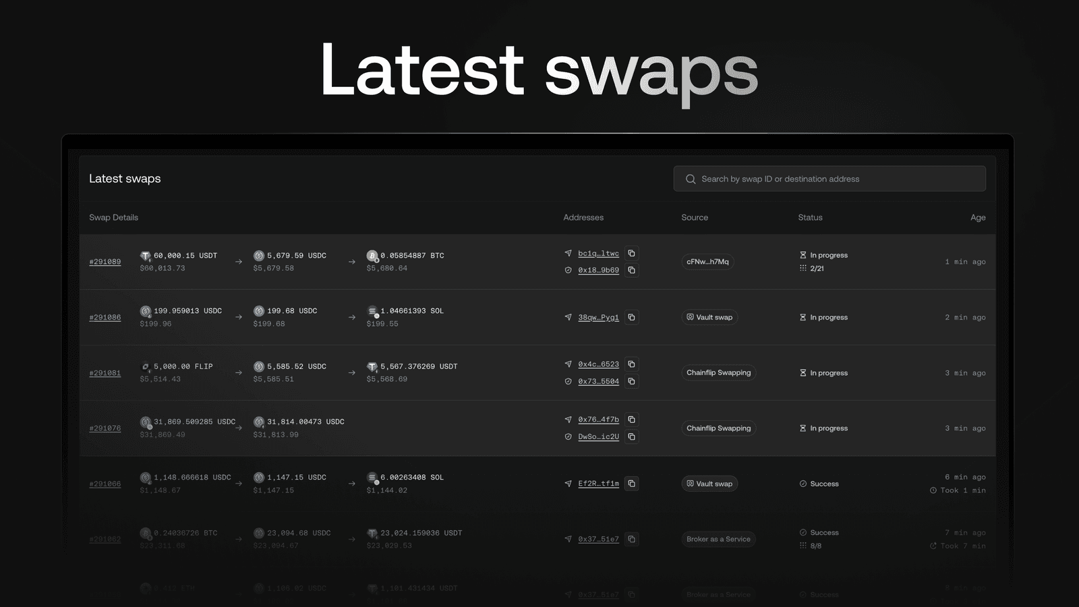The image size is (1079, 607).
Task: Click the USDT token icon beside 60,000.15 USDT
Action: pyautogui.click(x=145, y=256)
